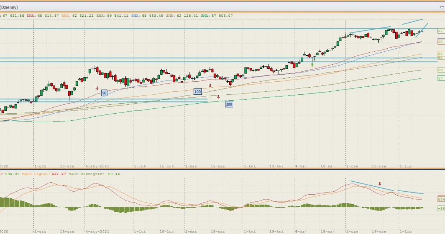Click the 4-sty-2021 date on price chart axis

[x=97, y=166]
